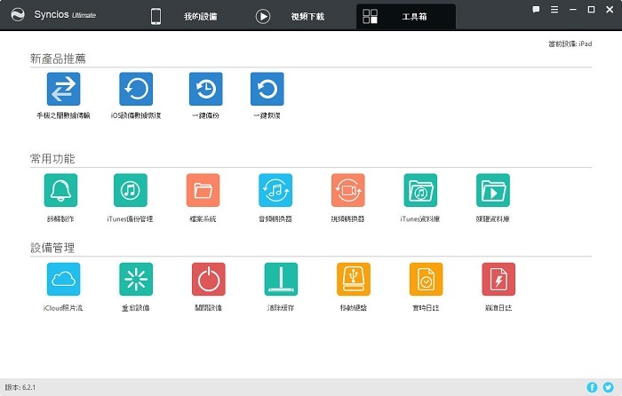Screen dimensions: 622x396
Task: Click the reboot device icon
Action: [x=136, y=279]
